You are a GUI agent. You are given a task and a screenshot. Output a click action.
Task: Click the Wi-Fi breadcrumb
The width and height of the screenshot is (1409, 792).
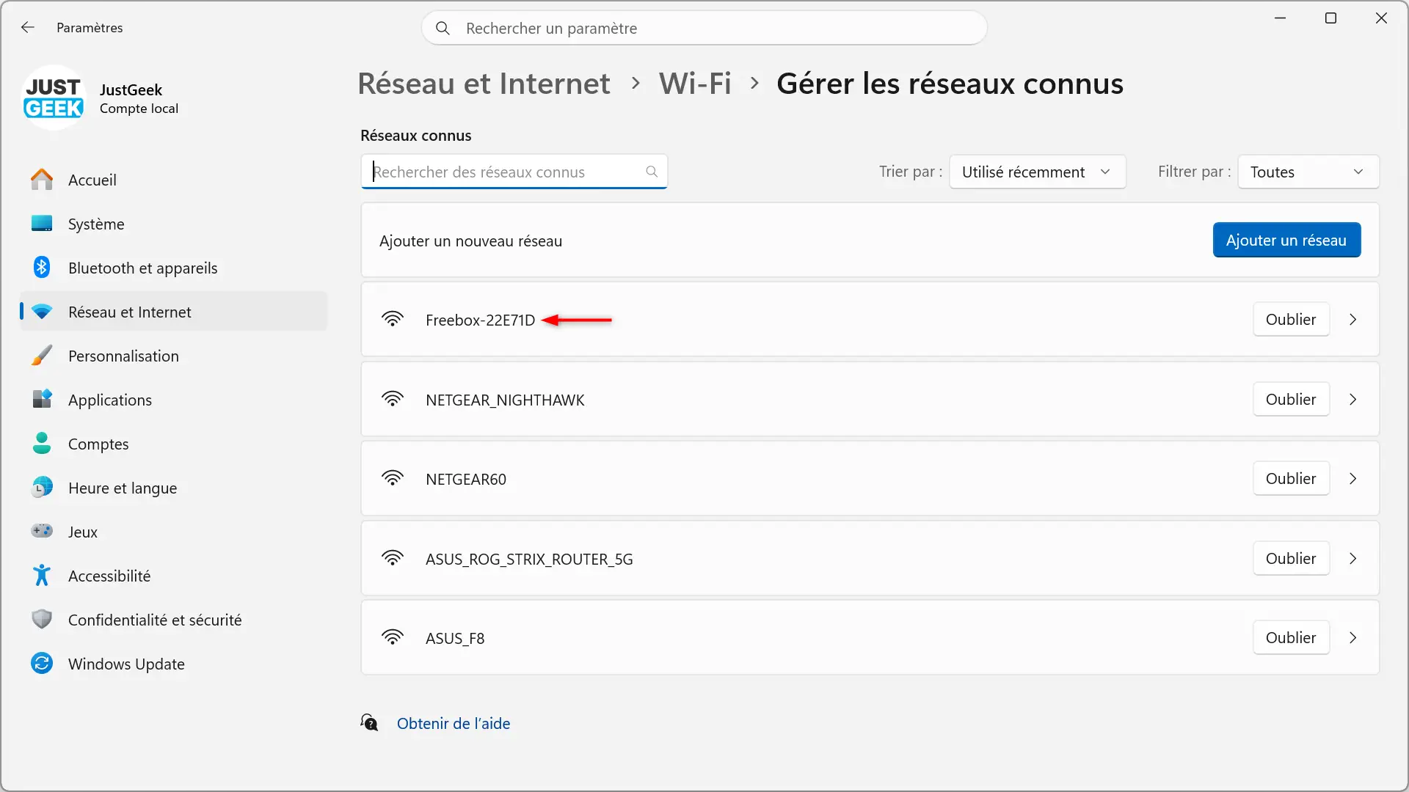695,84
